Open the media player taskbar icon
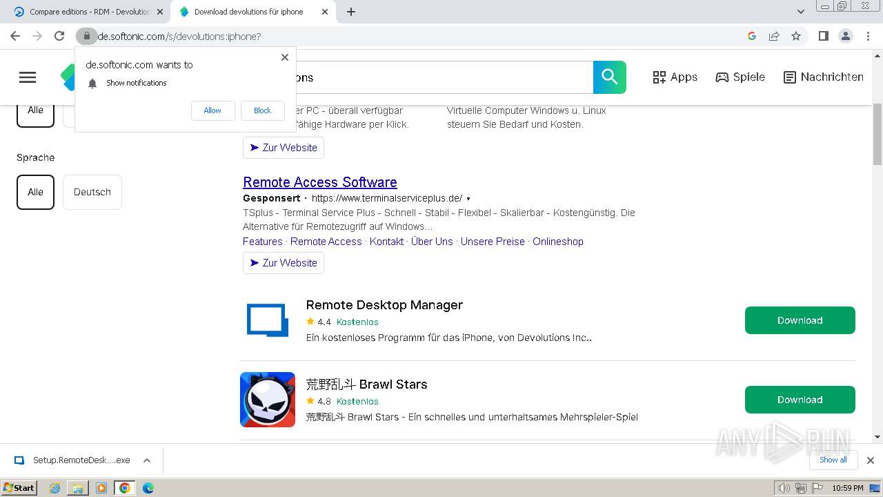Screen dimensions: 883x497 coord(101,488)
